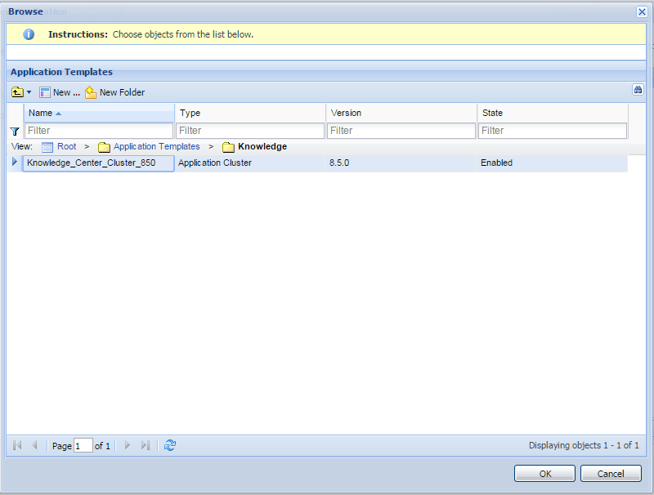Go to Application Templates breadcrumb link

(156, 147)
